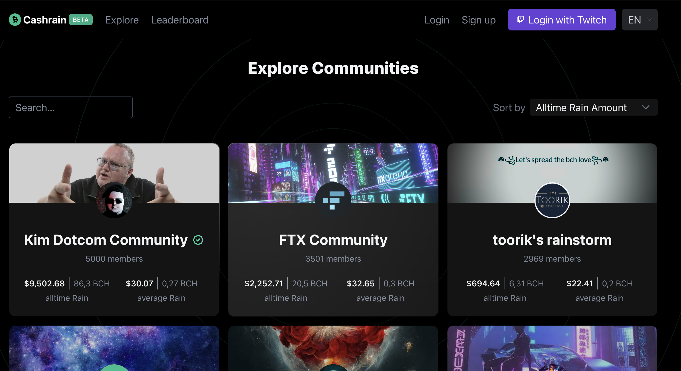Viewport: 681px width, 371px height.
Task: Click the '$2,252.71' alltime rain value
Action: [x=264, y=283]
